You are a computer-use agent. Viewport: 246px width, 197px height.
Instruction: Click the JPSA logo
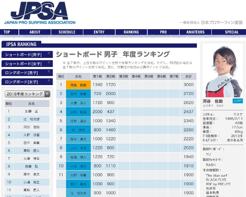pos(40,13)
